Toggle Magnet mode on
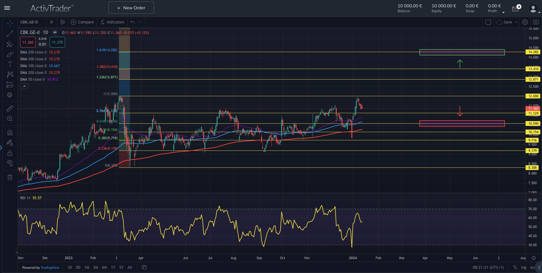The height and width of the screenshot is (273, 542). 10,133
